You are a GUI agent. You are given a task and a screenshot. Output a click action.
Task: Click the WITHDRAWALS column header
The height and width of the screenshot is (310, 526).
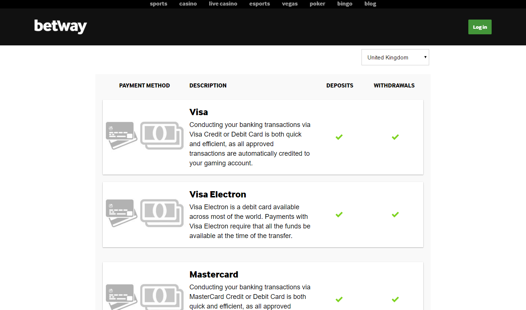pyautogui.click(x=394, y=86)
